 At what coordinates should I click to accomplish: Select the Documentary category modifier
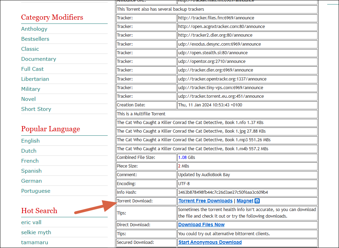tap(39, 59)
